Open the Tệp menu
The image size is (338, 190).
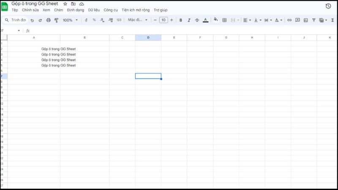point(15,10)
